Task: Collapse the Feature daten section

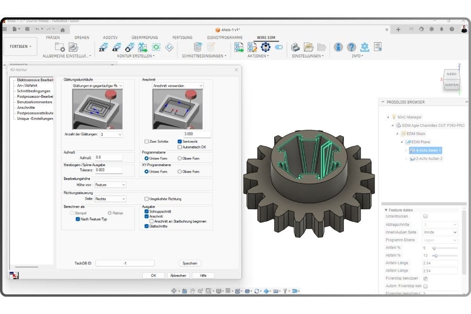Action: click(386, 210)
